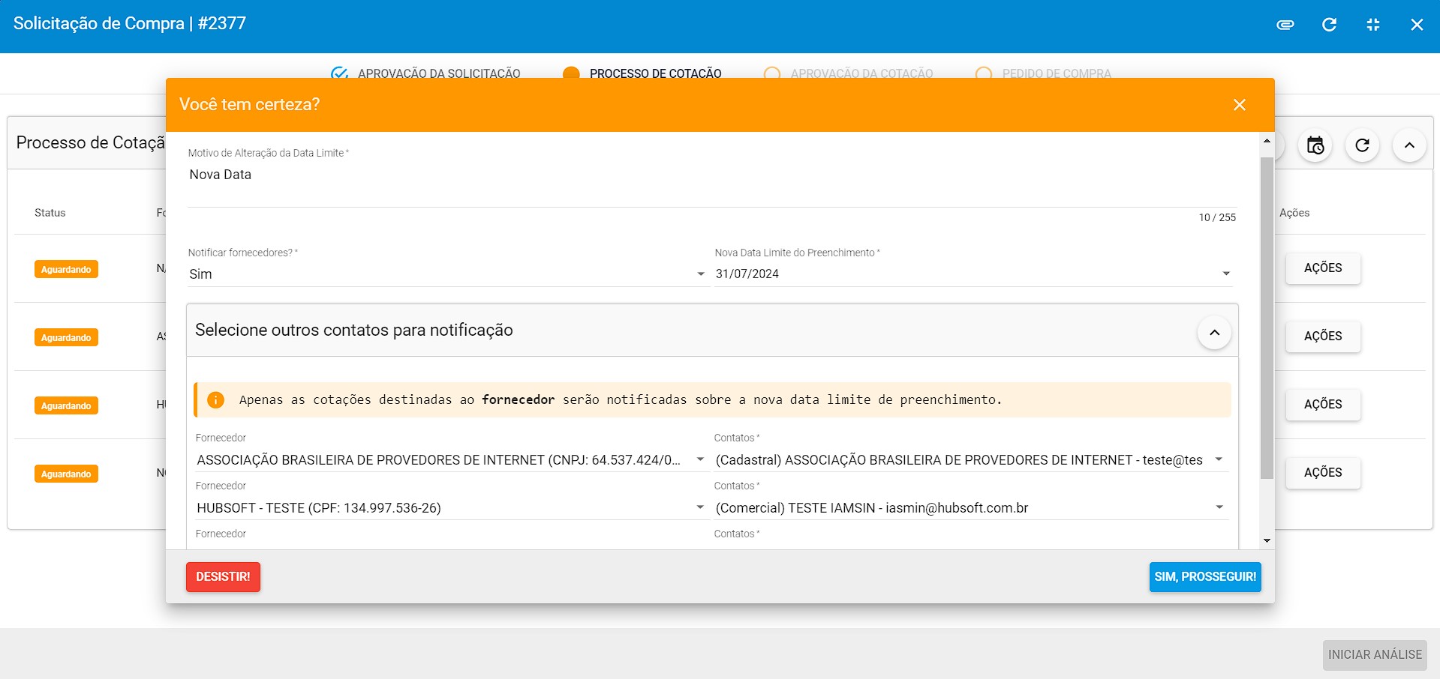Close the Solicitação de Compra window
Image resolution: width=1440 pixels, height=679 pixels.
[x=1417, y=25]
